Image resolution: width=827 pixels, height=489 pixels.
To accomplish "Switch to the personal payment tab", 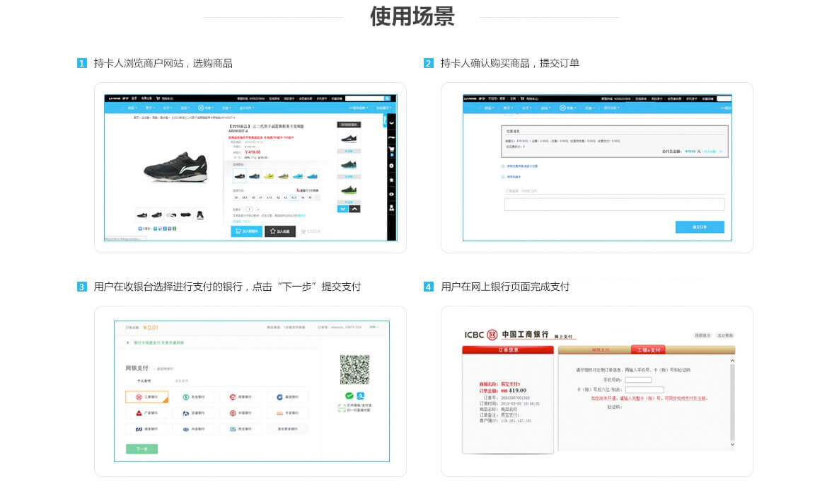I will tap(144, 381).
